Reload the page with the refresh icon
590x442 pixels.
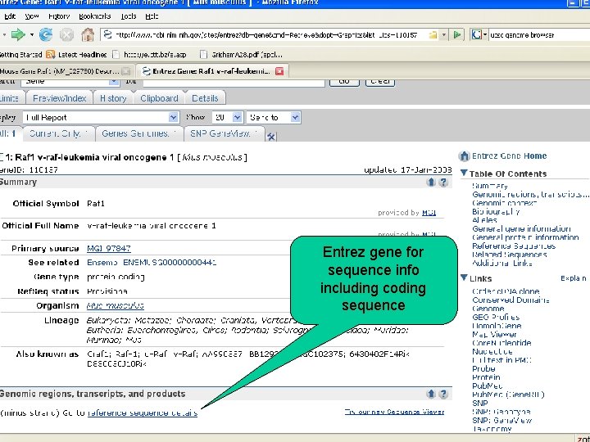tap(46, 35)
